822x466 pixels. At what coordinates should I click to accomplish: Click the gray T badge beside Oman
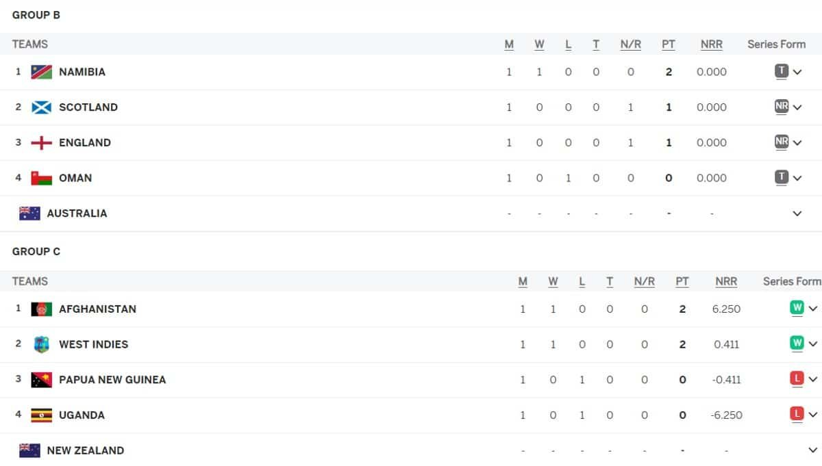[780, 177]
